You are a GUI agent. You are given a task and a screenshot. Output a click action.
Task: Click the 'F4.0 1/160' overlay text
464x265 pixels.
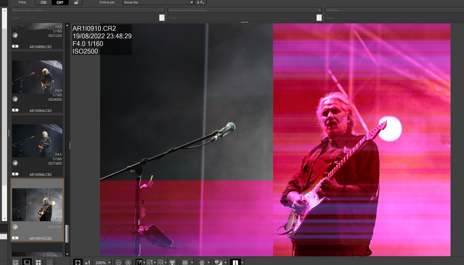(88, 44)
